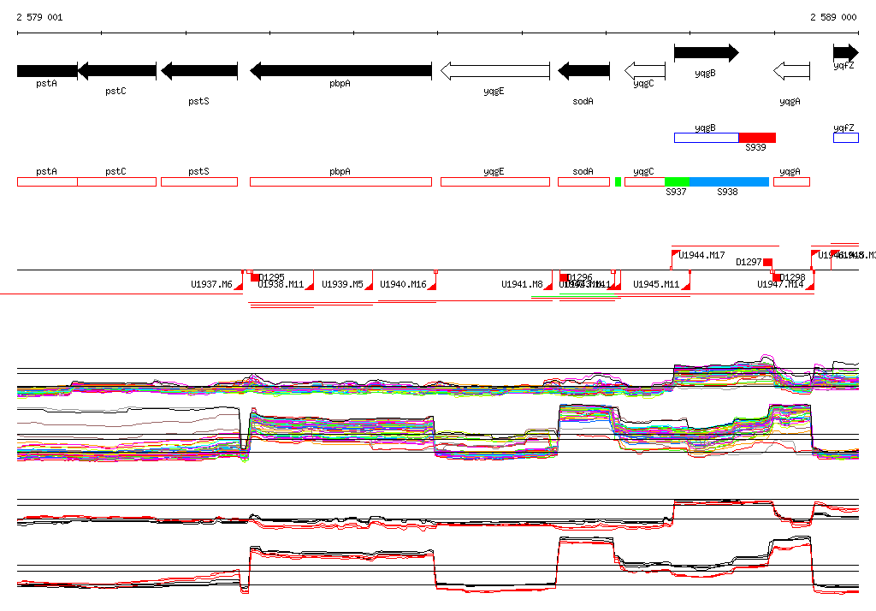Select the S937 text label
The image size is (876, 611).
[676, 192]
